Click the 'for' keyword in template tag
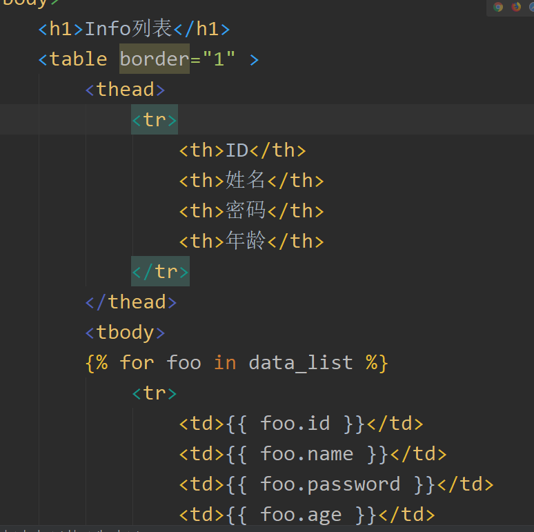Screen dimensions: 534x532 click(x=137, y=363)
